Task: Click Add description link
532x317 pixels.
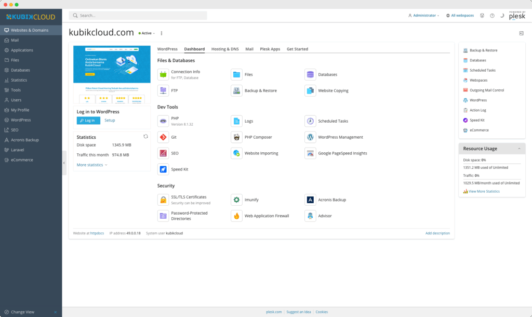Action: [437, 233]
